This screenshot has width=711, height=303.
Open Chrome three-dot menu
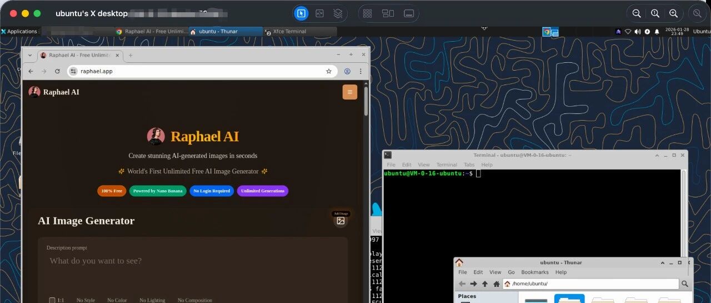click(x=360, y=71)
